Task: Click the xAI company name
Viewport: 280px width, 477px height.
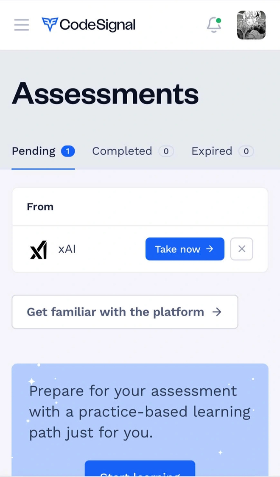Action: 67,249
